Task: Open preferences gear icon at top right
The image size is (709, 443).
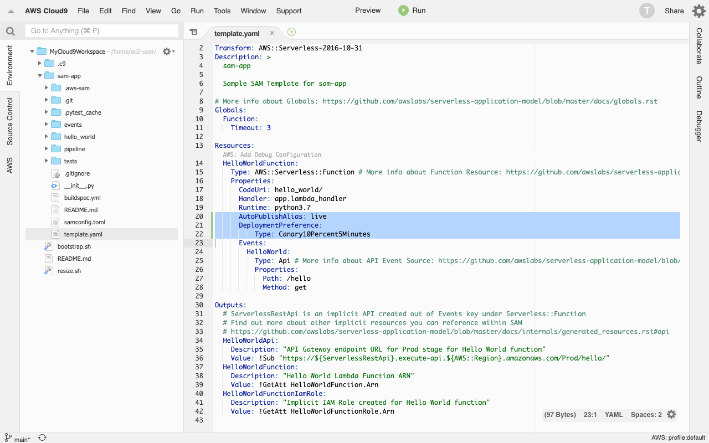Action: (x=698, y=11)
